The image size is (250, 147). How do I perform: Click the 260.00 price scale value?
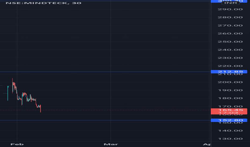(x=230, y=33)
